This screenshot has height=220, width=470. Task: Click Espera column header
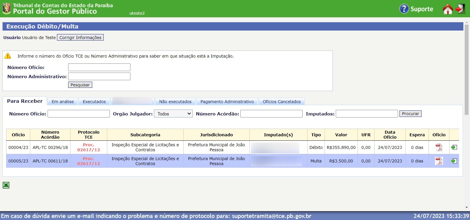tap(417, 135)
